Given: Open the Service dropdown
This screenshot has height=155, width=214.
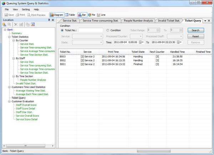Looking at the screenshot, I should click(87, 36).
